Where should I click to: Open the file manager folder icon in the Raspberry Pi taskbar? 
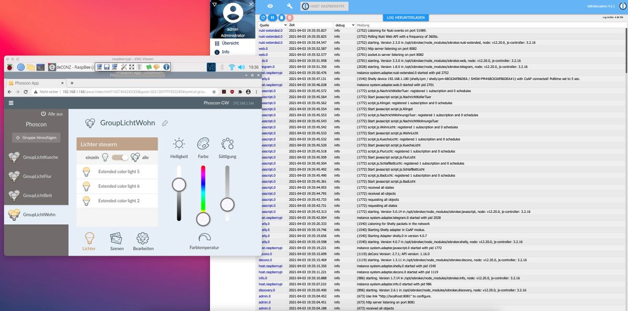pyautogui.click(x=31, y=67)
